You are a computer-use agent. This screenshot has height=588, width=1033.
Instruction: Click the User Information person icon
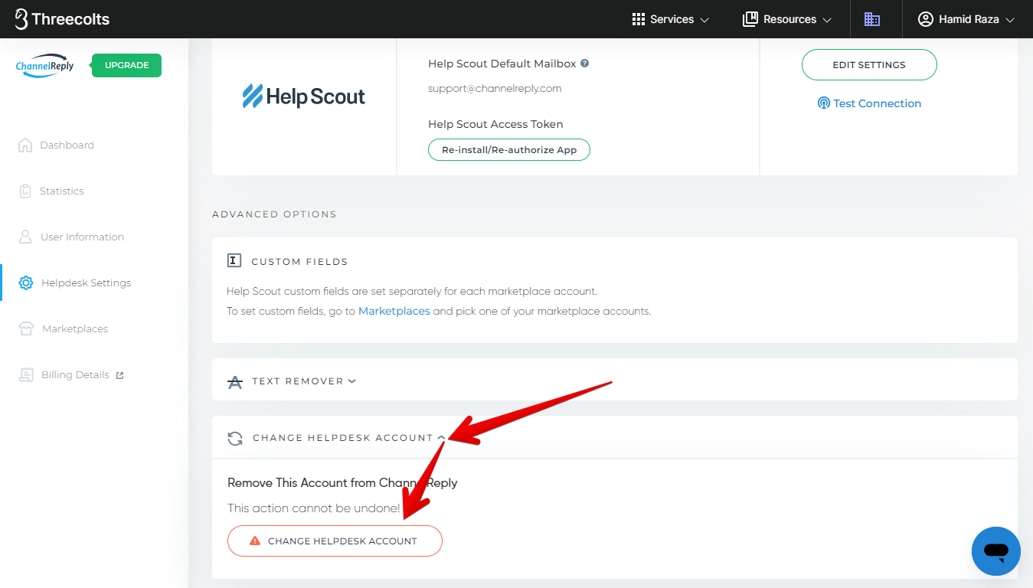click(25, 237)
